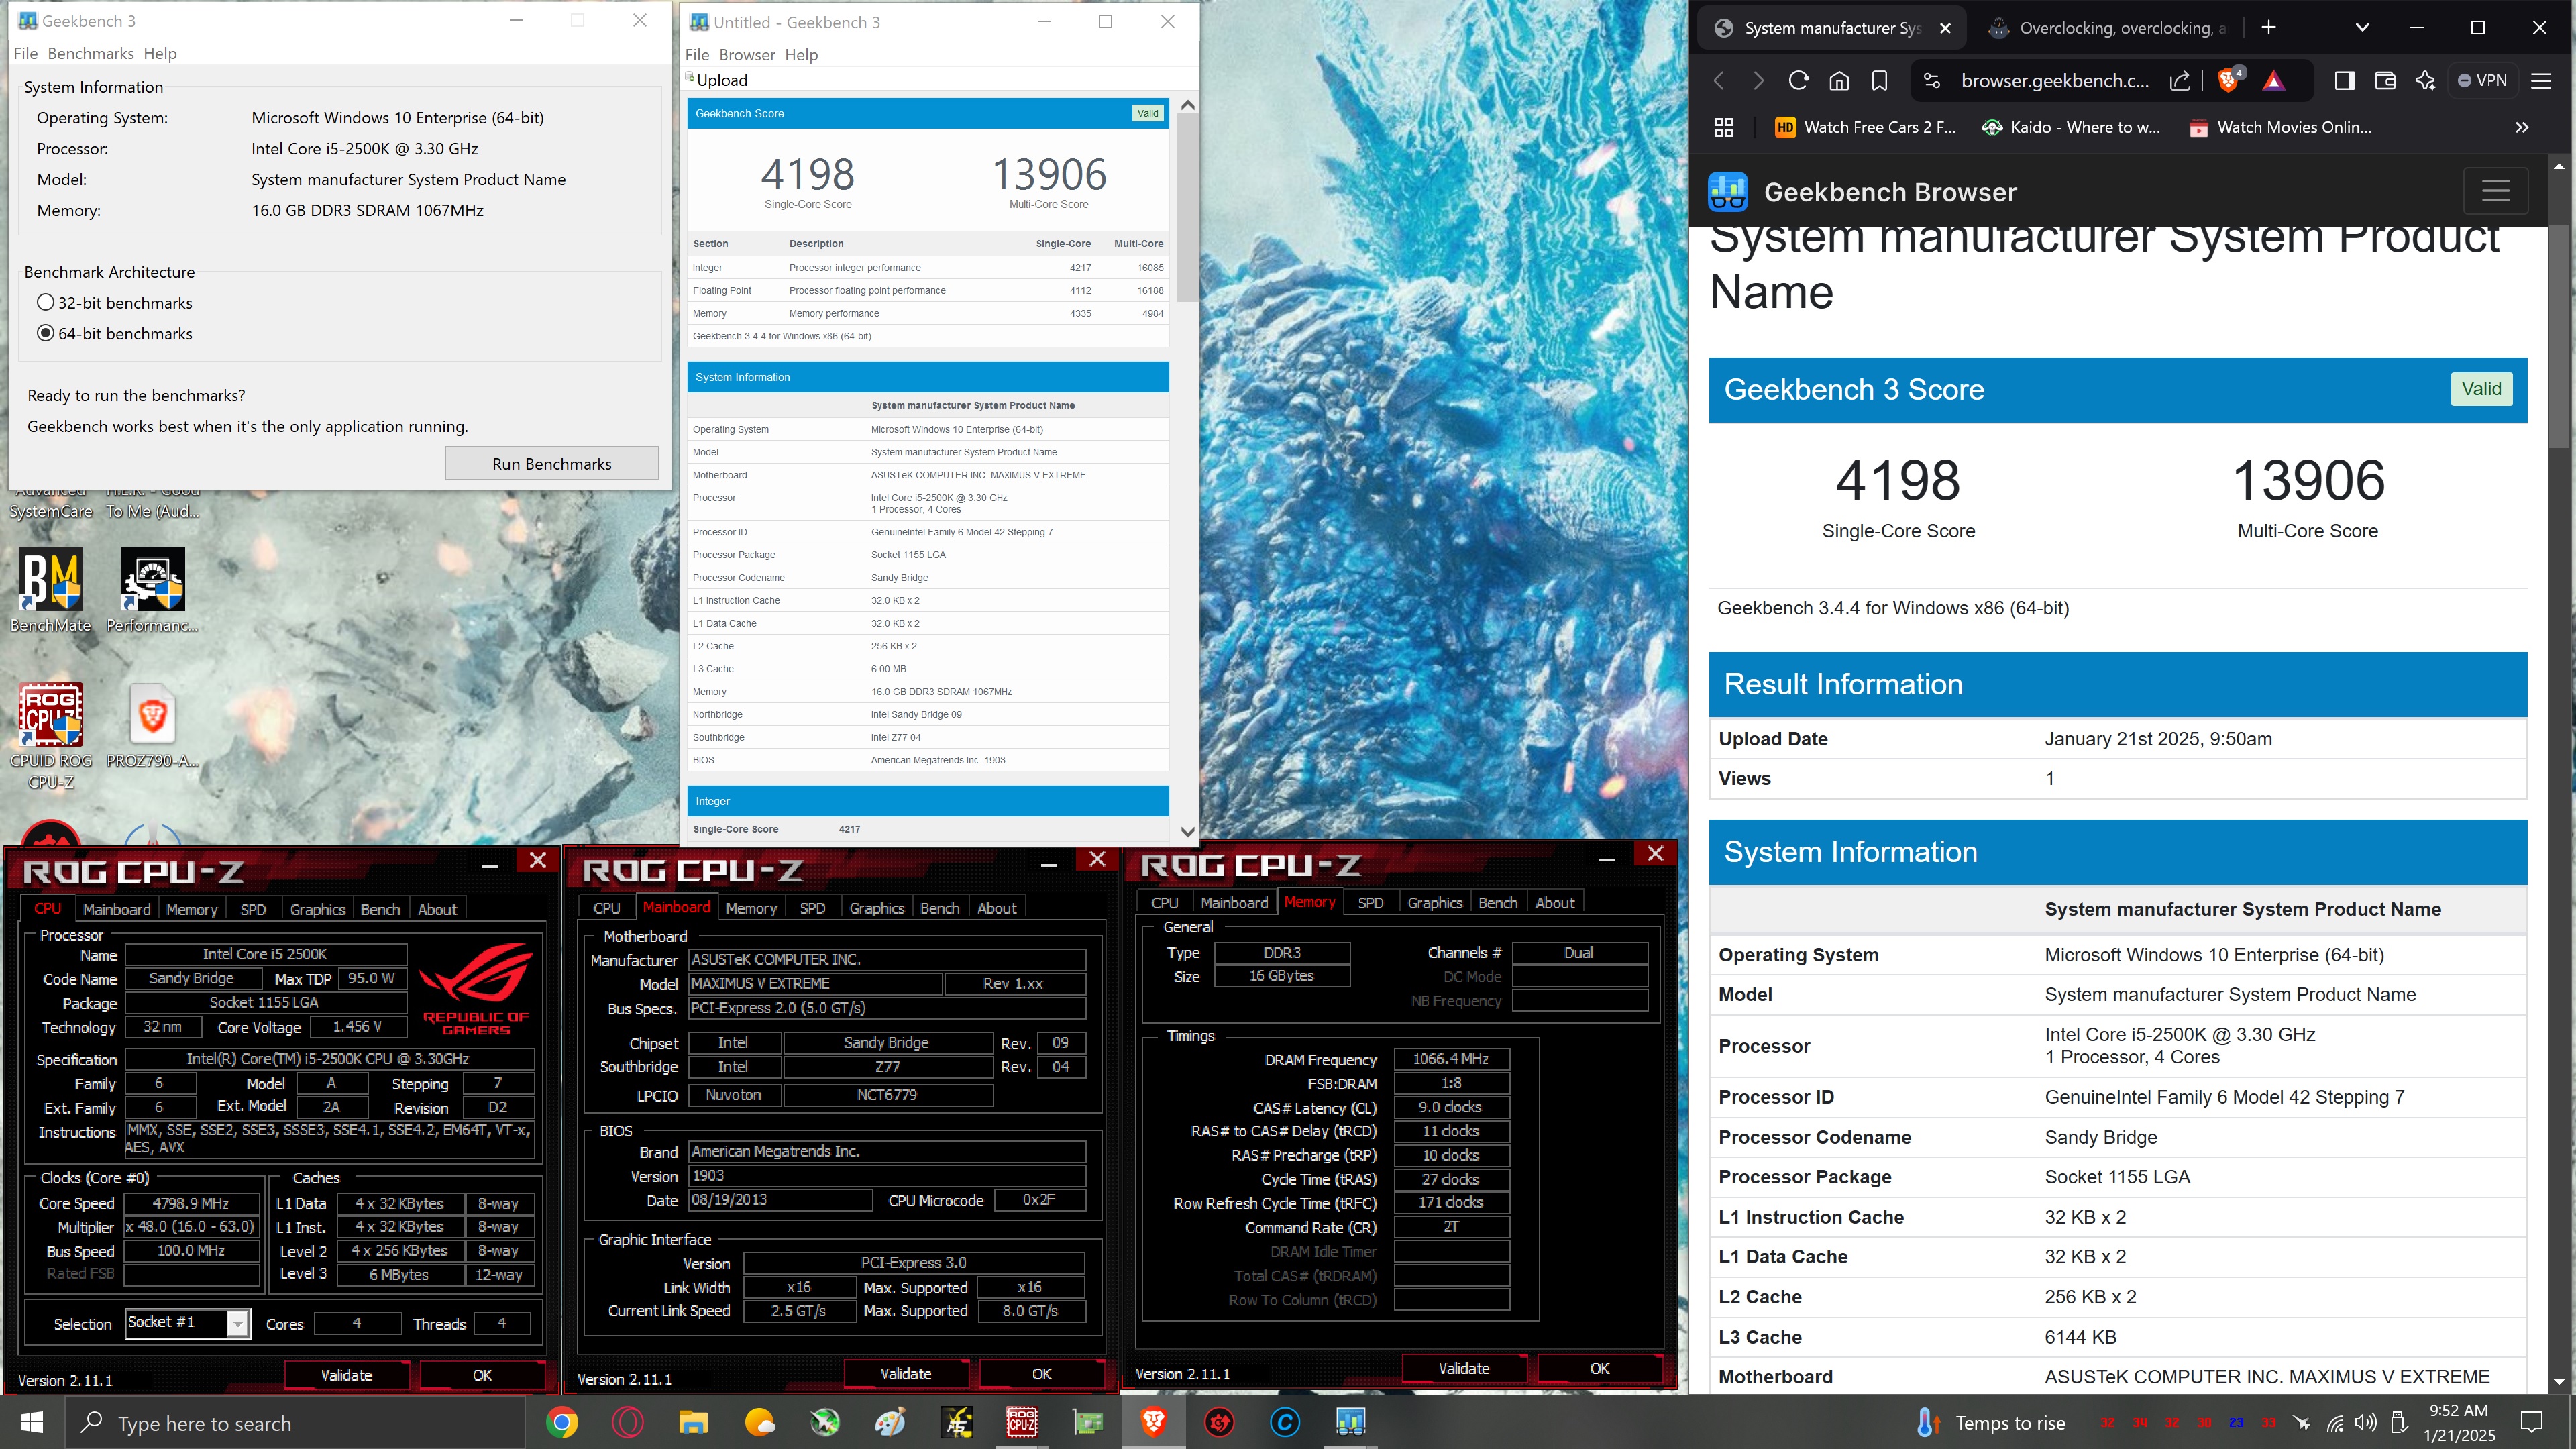
Task: Toggle the browser sidebar panel icon
Action: [2344, 81]
